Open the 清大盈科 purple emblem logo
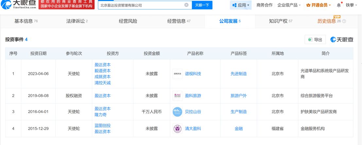The image size is (362, 145). tap(177, 129)
